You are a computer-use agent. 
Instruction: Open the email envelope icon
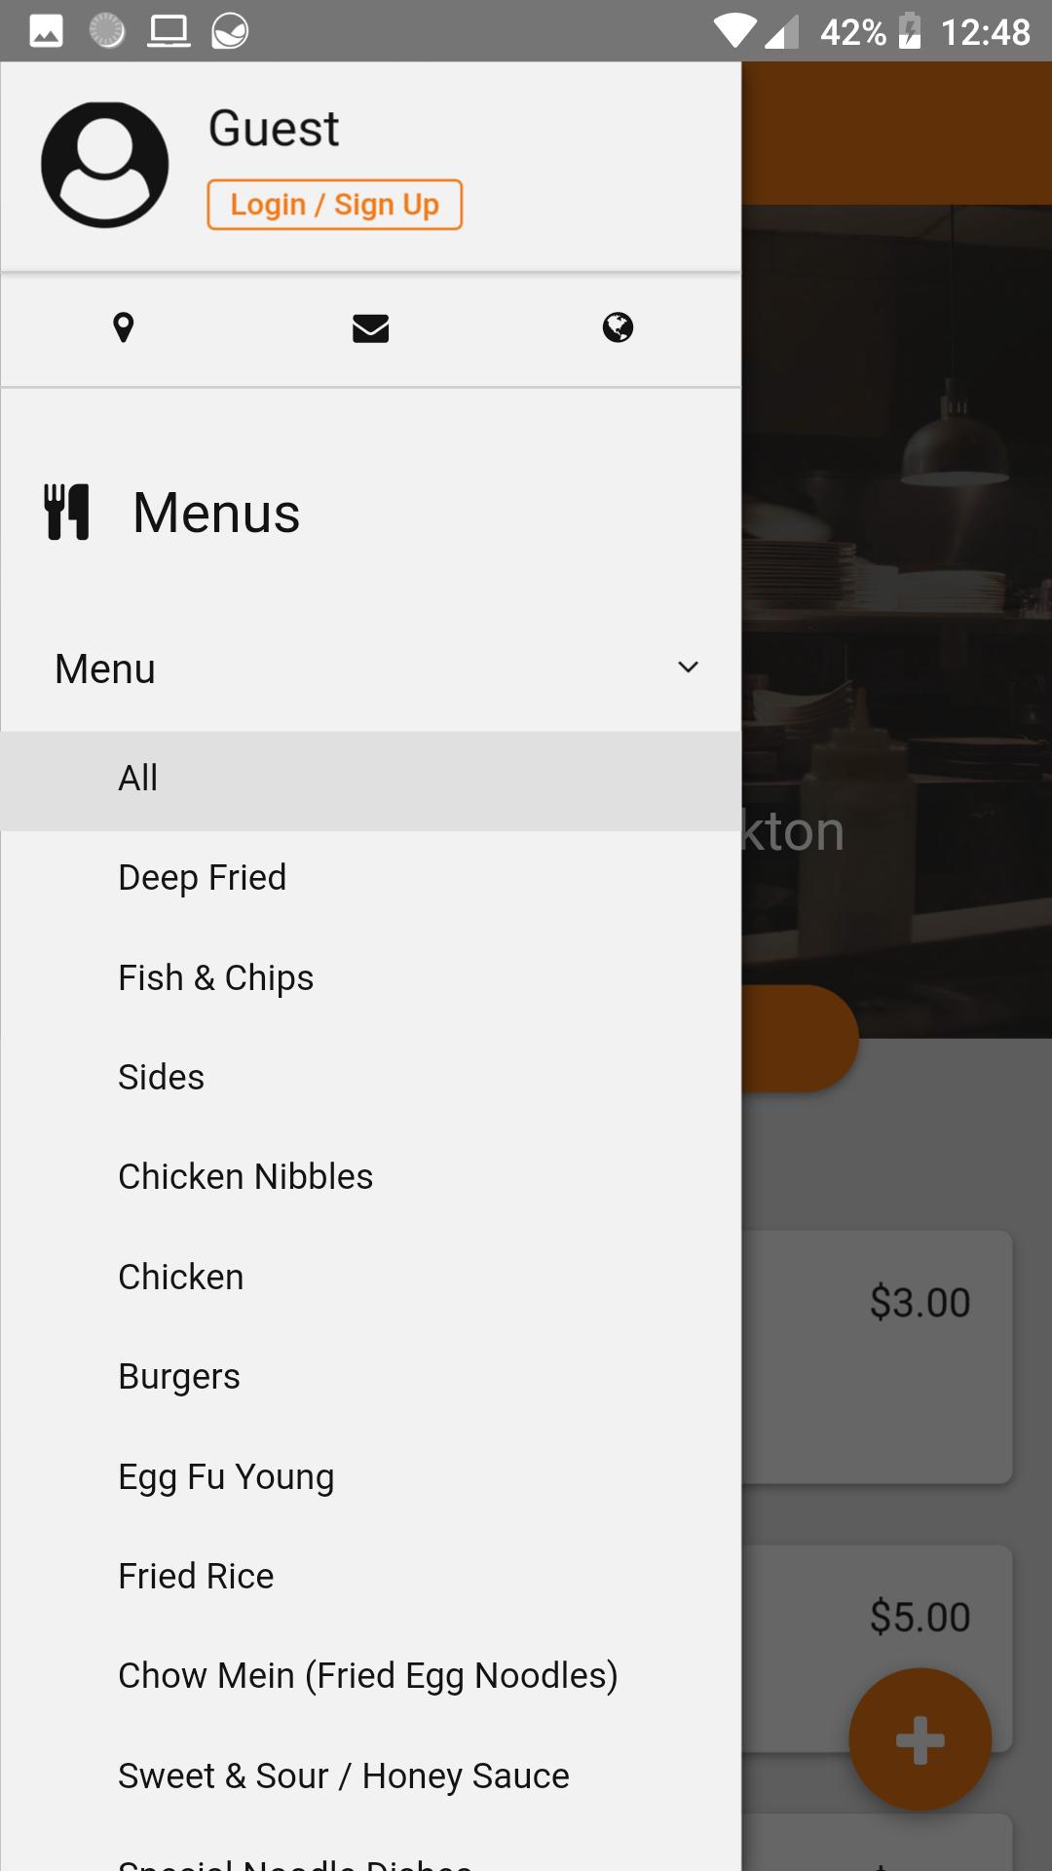pyautogui.click(x=370, y=328)
